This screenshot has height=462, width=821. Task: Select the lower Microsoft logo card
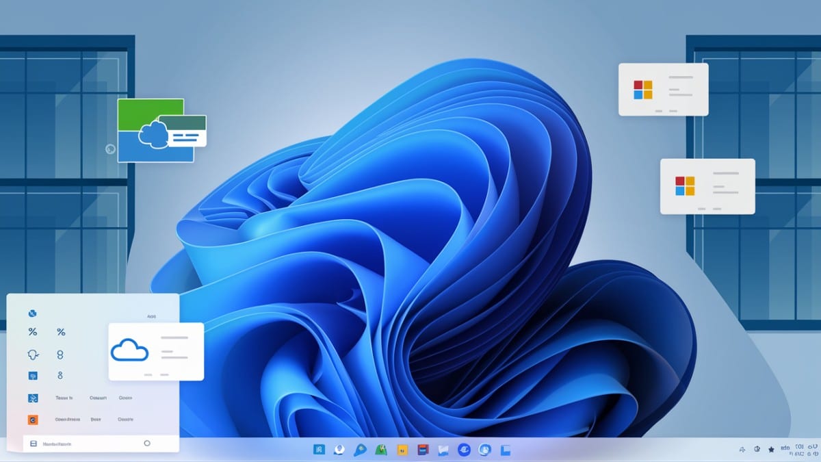(x=707, y=186)
